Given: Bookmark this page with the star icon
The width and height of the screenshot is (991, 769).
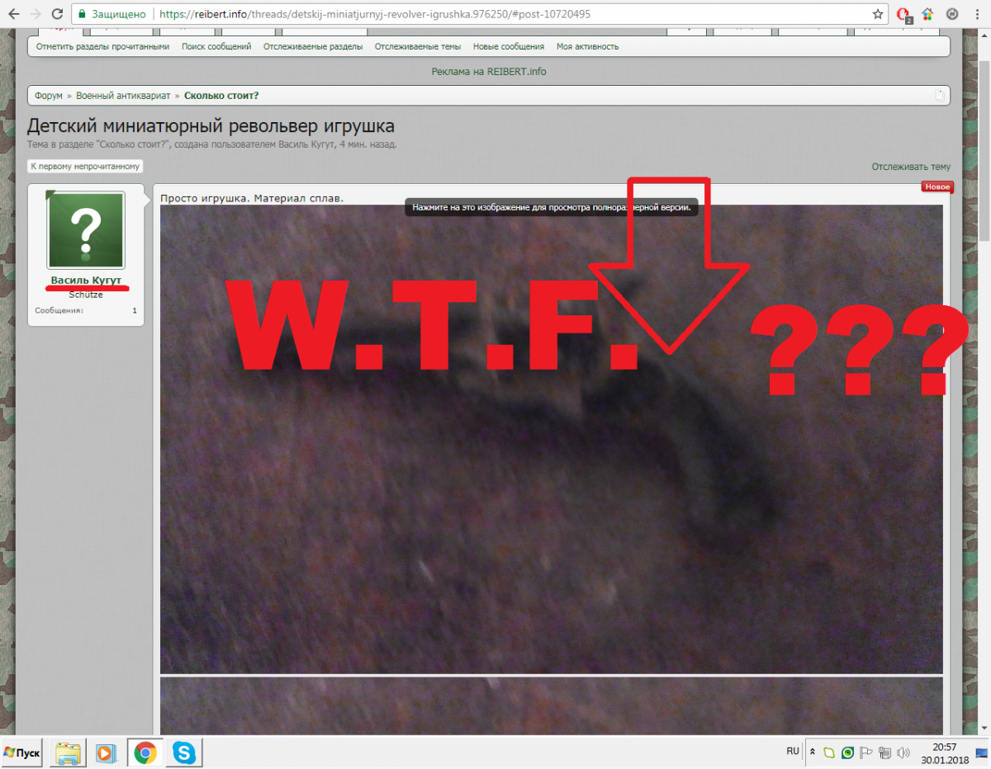Looking at the screenshot, I should click(878, 14).
